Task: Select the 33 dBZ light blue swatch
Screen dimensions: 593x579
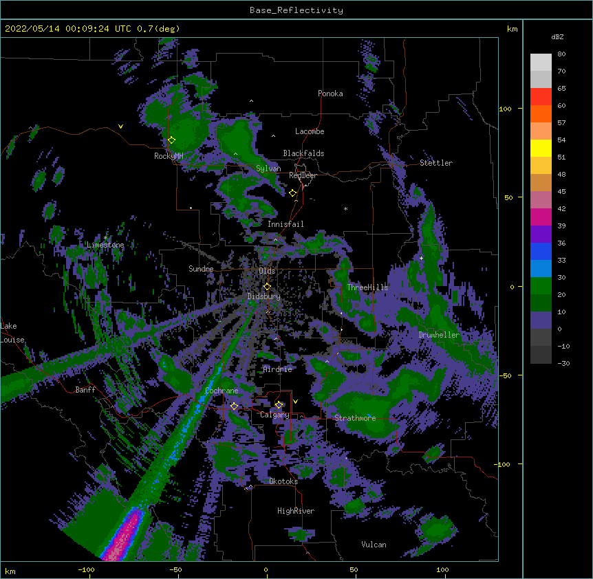Action: click(x=541, y=268)
